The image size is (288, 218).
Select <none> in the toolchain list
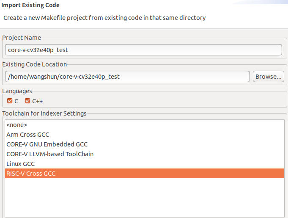17,125
